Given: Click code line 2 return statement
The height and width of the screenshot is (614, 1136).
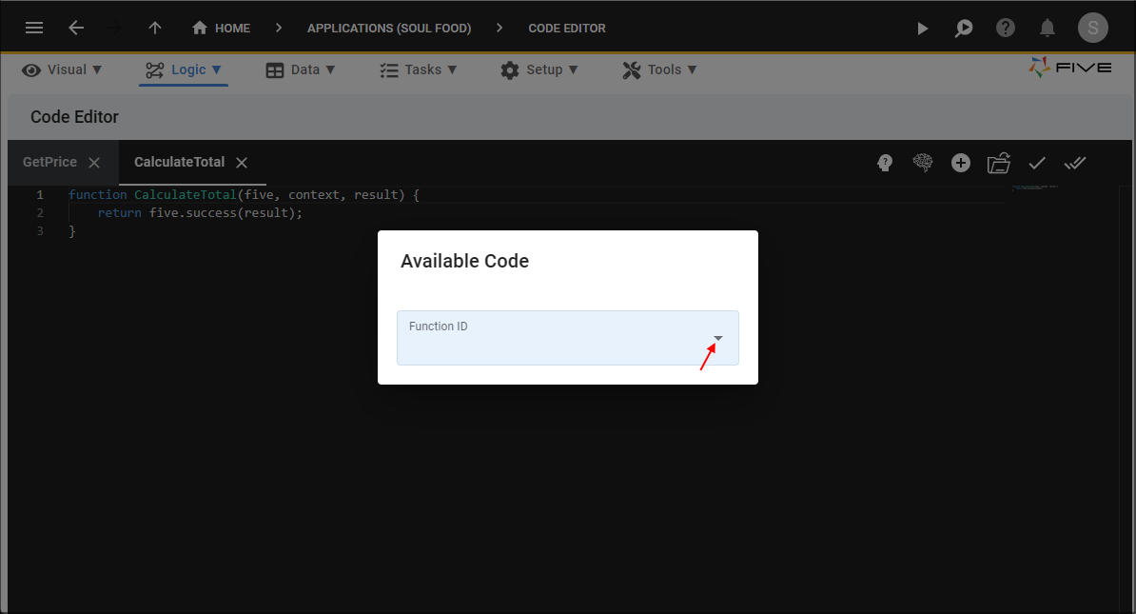Looking at the screenshot, I should click(x=200, y=213).
